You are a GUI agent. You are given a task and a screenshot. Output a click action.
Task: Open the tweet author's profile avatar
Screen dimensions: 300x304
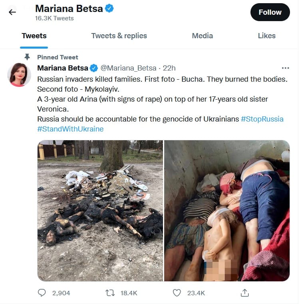[19, 75]
